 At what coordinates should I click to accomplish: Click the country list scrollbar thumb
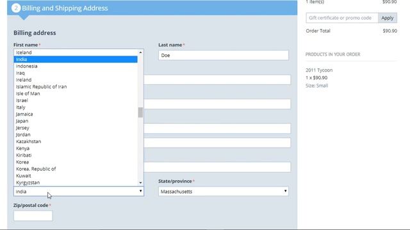pyautogui.click(x=140, y=112)
